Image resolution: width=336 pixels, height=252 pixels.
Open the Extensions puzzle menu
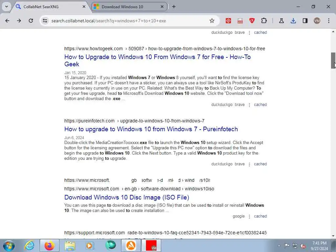click(x=264, y=21)
